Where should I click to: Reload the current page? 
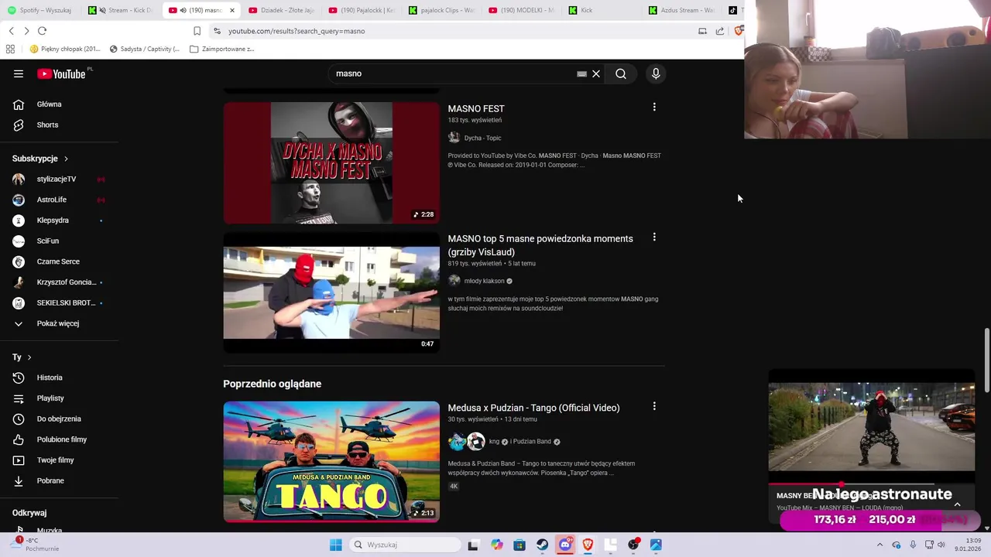click(42, 31)
